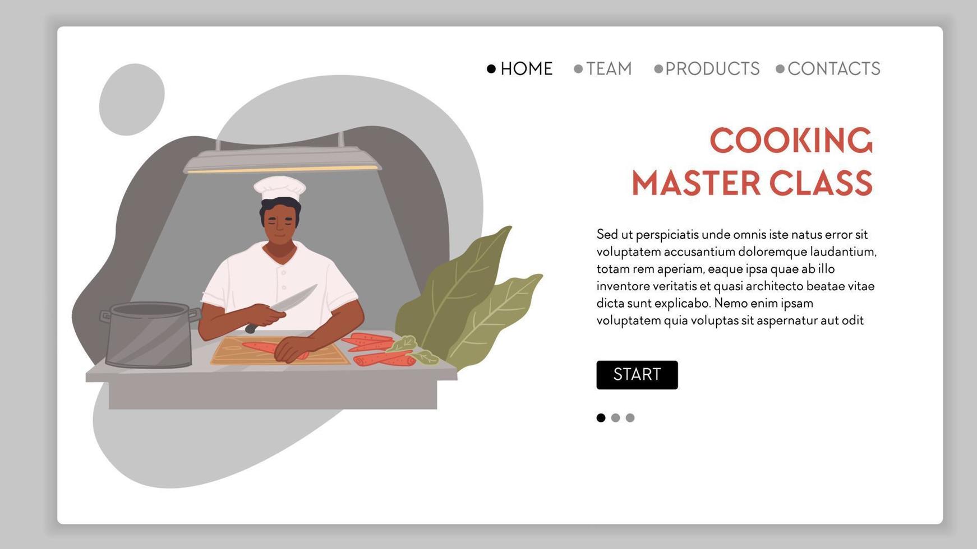Viewport: 977px width, 549px height.
Task: Click the bullet dot beside HOME
Action: 491,69
